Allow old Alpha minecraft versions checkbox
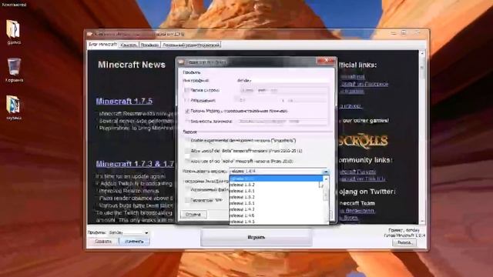 tap(186, 161)
